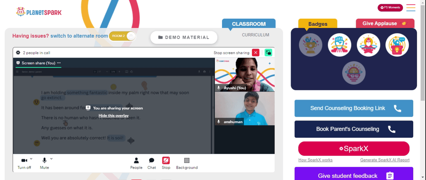Open the call settings gear icon
Viewport: 426px width, 180px height.
pyautogui.click(x=18, y=53)
